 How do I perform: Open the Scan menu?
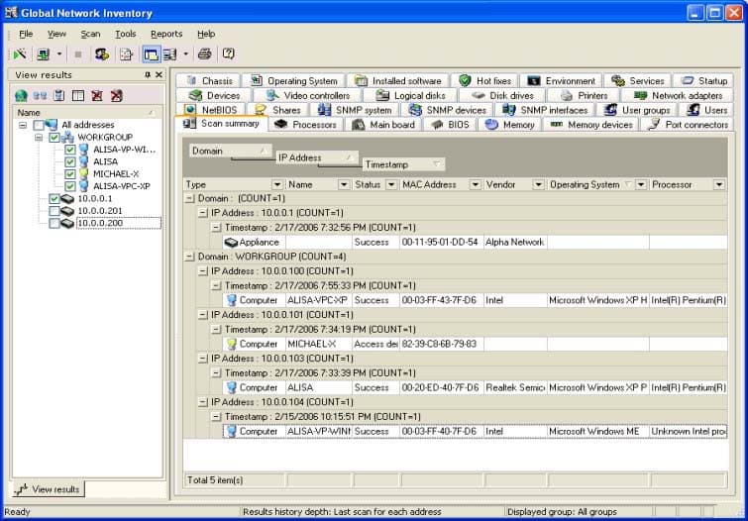coord(90,34)
